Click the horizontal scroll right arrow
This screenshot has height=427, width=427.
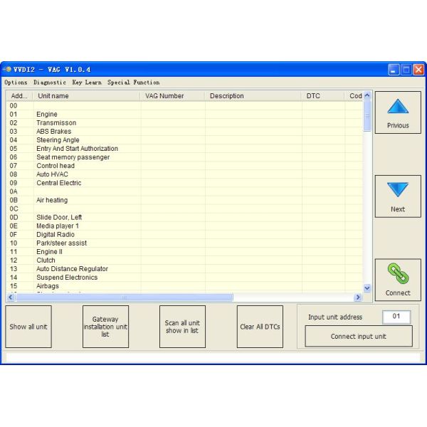[x=358, y=297]
